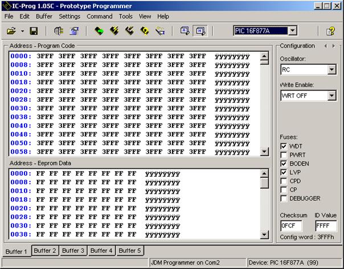
Task: Open the Buffer menu
Action: tap(44, 16)
